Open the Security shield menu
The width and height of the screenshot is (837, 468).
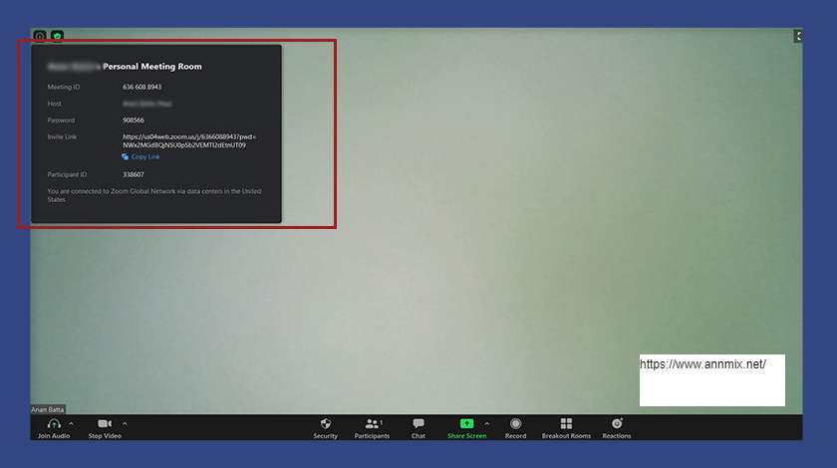(326, 428)
